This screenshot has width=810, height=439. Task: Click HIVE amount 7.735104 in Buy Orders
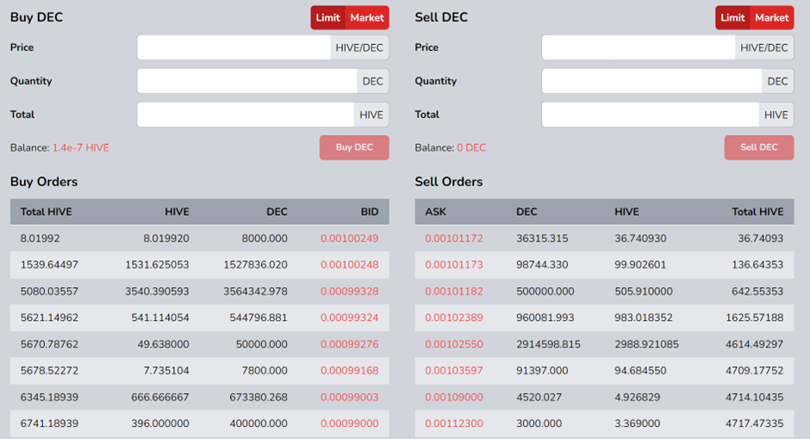(165, 370)
